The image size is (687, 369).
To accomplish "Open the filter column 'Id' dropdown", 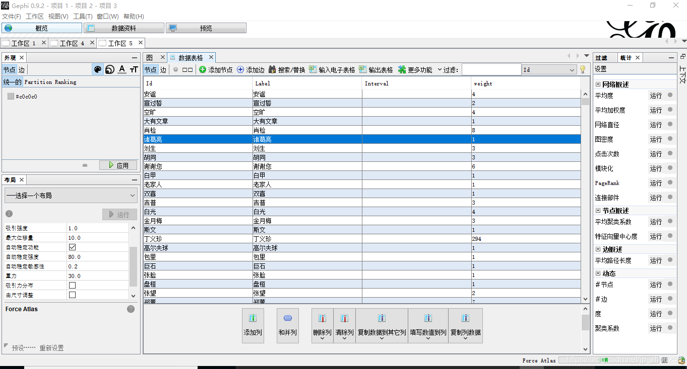I will click(549, 70).
